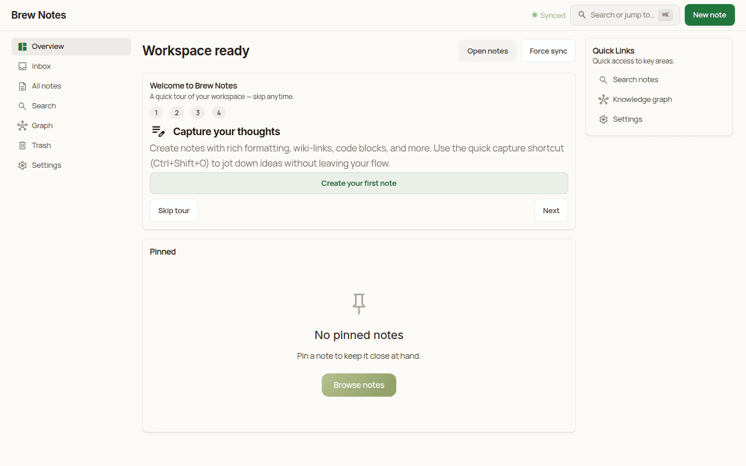Screen dimensions: 746x466
Task: Click the green Synced status dot
Action: tap(534, 15)
